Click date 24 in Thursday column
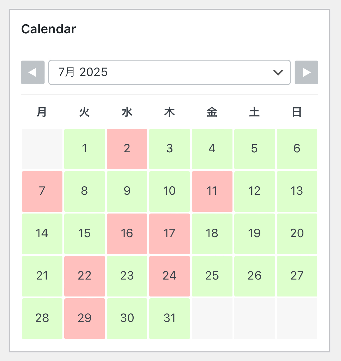This screenshot has width=341, height=361. (169, 276)
